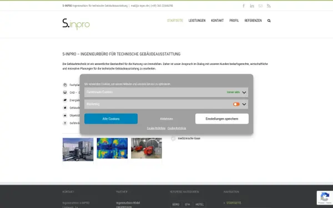
Task: Click the icon beside the Gefährdu list item
Action: 65,123
